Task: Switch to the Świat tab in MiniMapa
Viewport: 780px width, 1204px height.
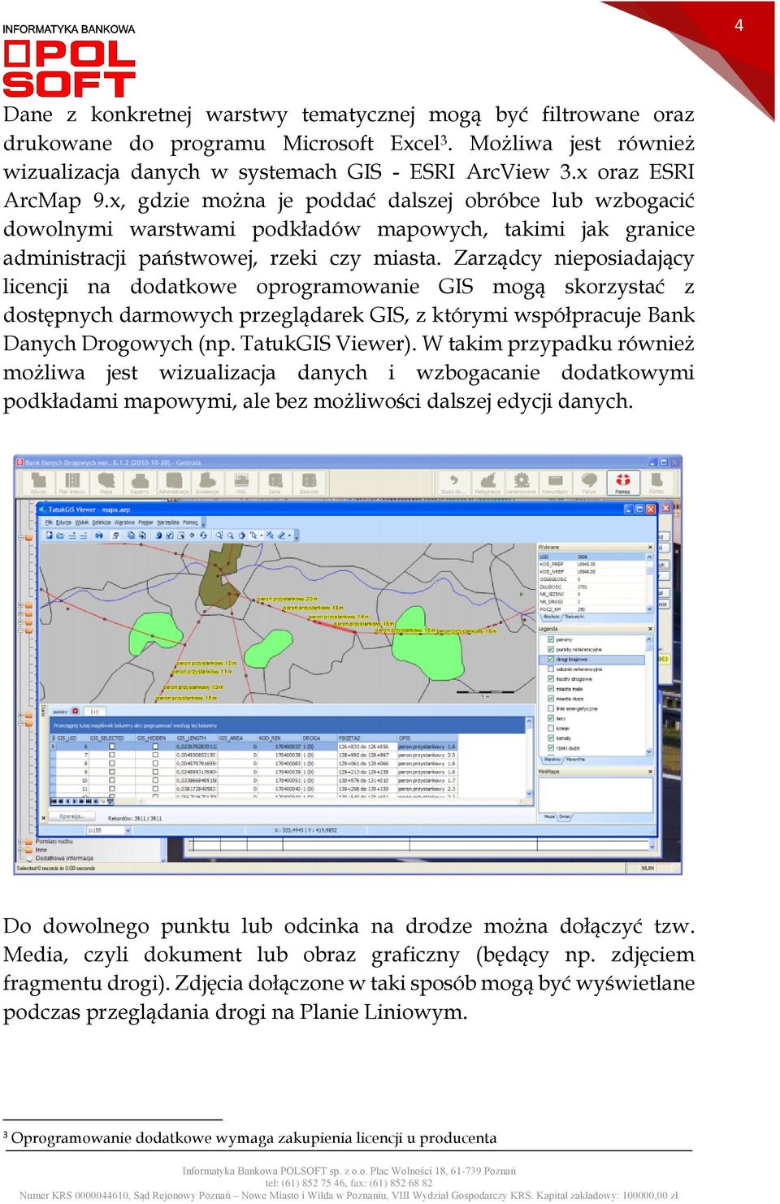Action: [x=565, y=816]
